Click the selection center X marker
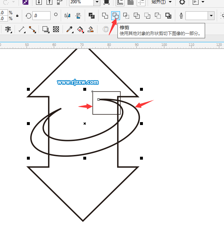Viewport: 224px width, 238px height. [x=85, y=124]
